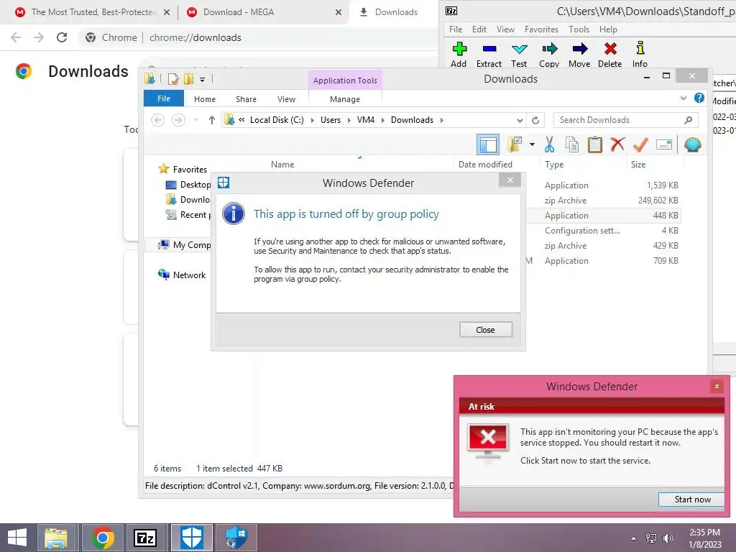
Task: Click the Explorer toolbar Paste clipboard icon
Action: point(594,144)
